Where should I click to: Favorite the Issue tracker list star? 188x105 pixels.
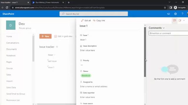click(57, 47)
